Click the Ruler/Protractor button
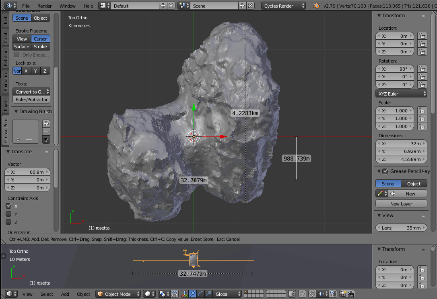 click(31, 100)
